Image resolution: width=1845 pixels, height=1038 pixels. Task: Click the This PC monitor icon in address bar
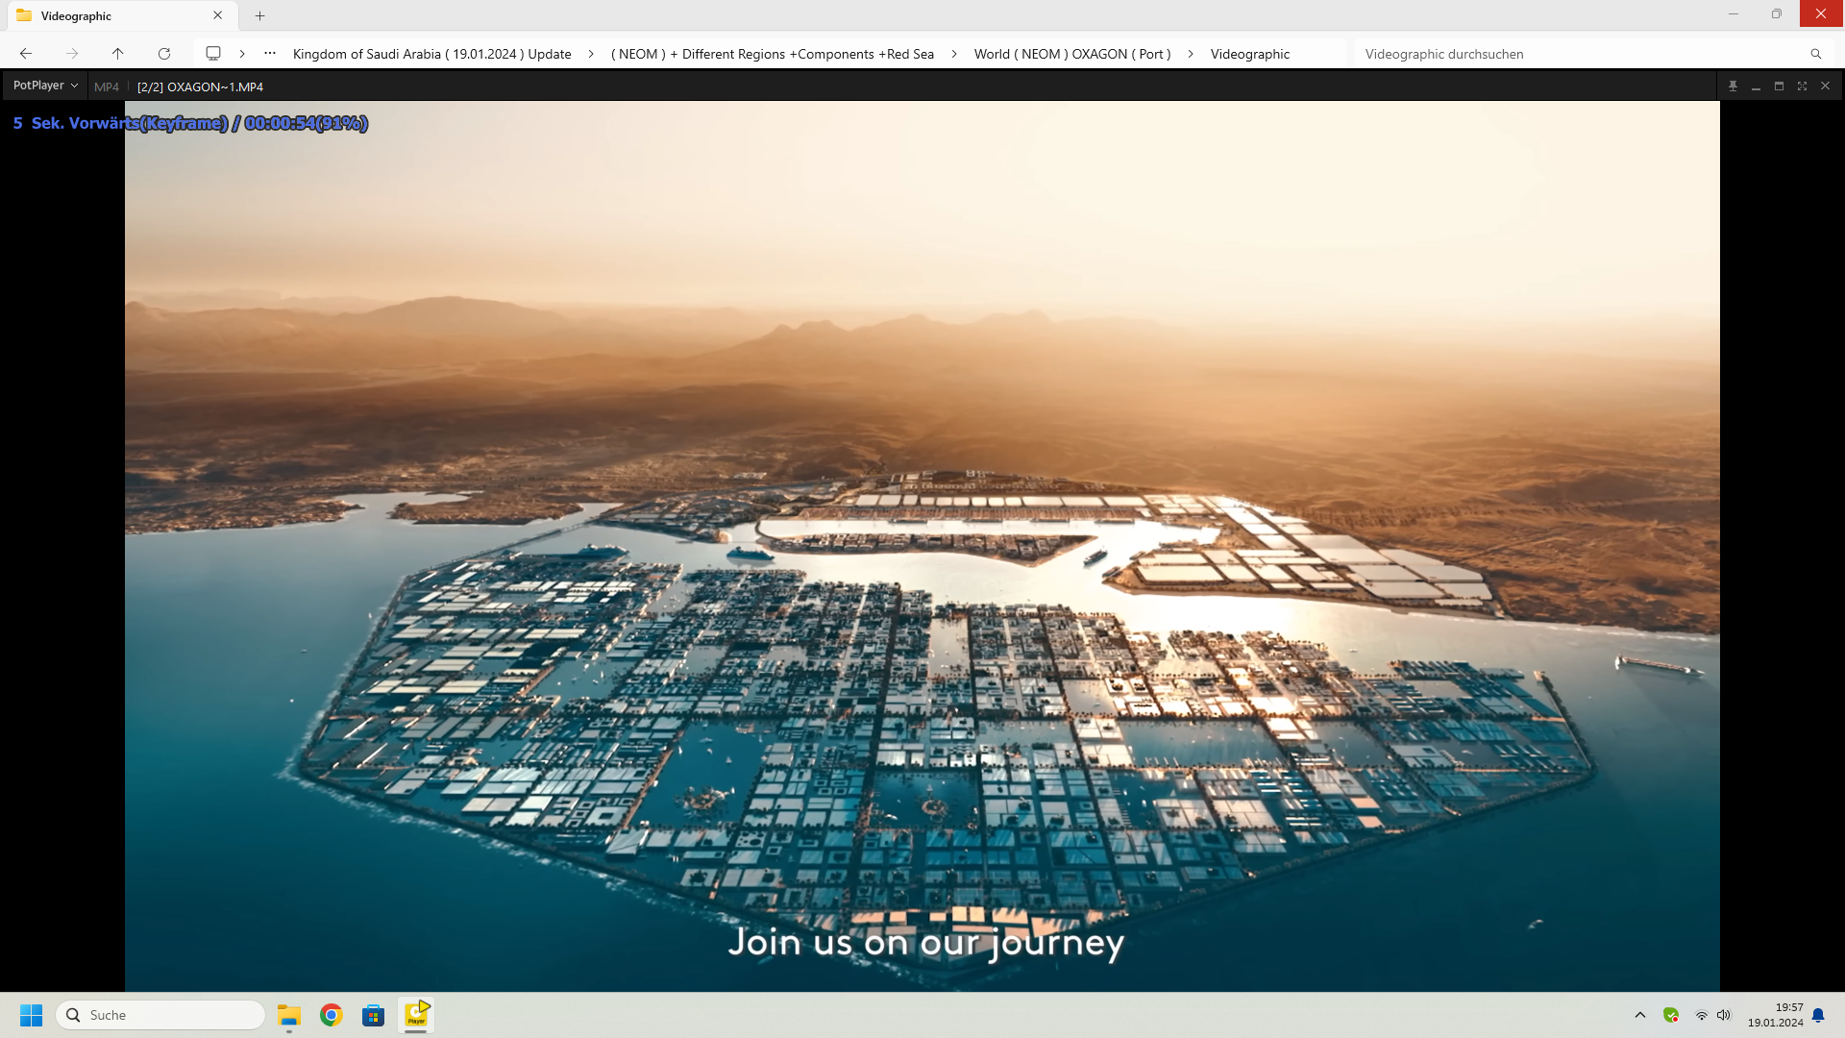pos(213,54)
